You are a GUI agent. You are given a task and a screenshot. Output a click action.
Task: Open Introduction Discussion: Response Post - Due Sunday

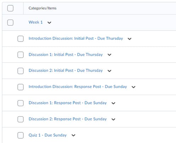pyautogui.click(x=78, y=87)
